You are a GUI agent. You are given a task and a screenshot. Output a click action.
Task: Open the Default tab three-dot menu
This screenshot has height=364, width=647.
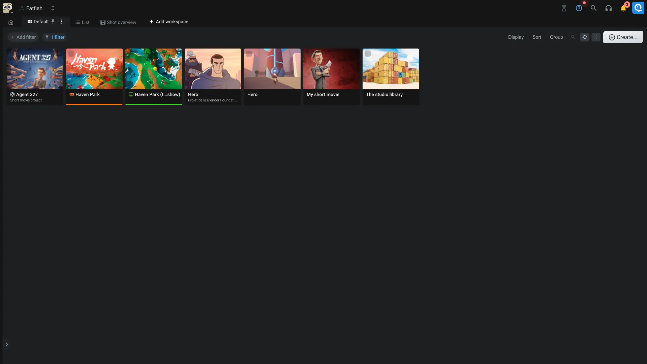click(x=61, y=22)
